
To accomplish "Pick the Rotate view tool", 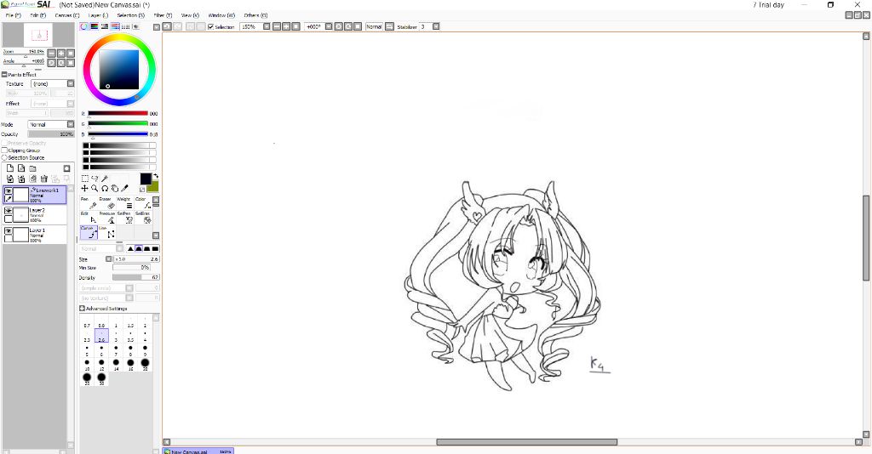I will [x=105, y=189].
